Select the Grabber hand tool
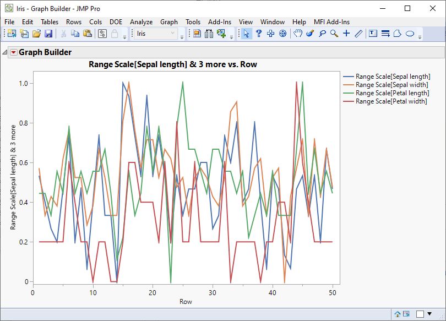The width and height of the screenshot is (446, 321). 297,34
